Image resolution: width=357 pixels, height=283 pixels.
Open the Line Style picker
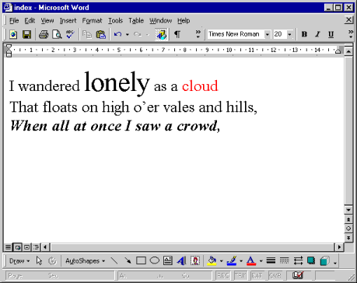271,260
